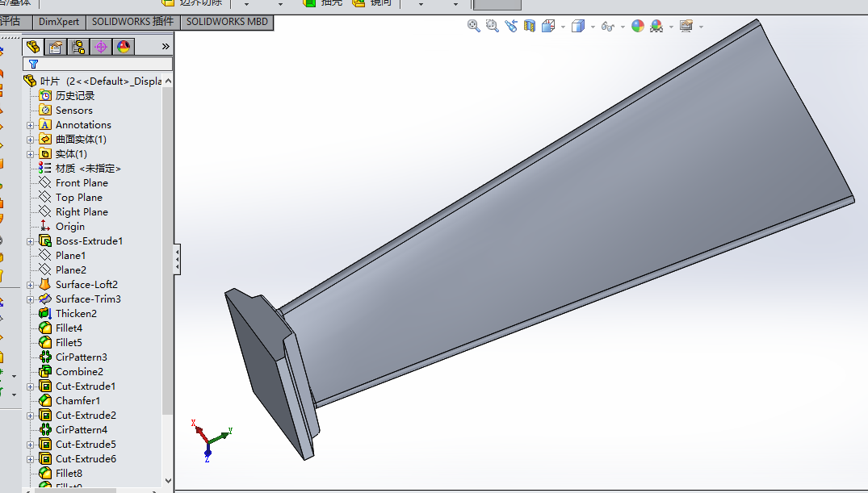Select the Thicken2 feature
Image resolution: width=868 pixels, height=493 pixels.
pos(76,313)
